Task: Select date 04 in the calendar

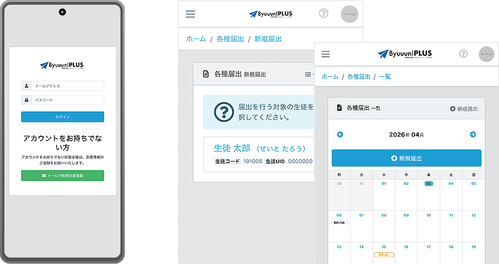Action: click(x=451, y=184)
